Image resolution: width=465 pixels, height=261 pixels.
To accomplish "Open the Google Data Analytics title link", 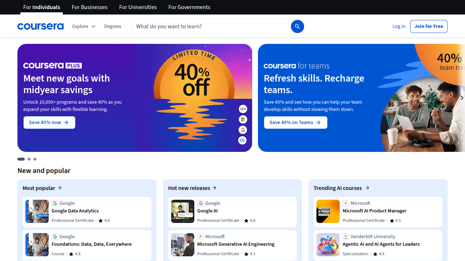I will [75, 211].
